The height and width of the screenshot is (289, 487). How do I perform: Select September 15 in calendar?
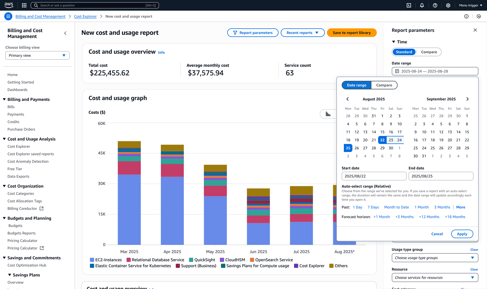[x=467, y=132]
